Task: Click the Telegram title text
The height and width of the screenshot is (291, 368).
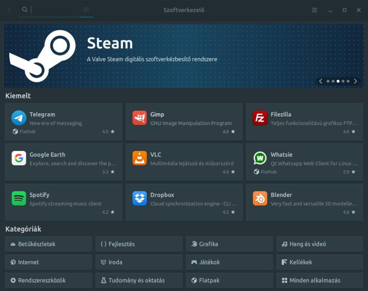Action: (x=42, y=114)
